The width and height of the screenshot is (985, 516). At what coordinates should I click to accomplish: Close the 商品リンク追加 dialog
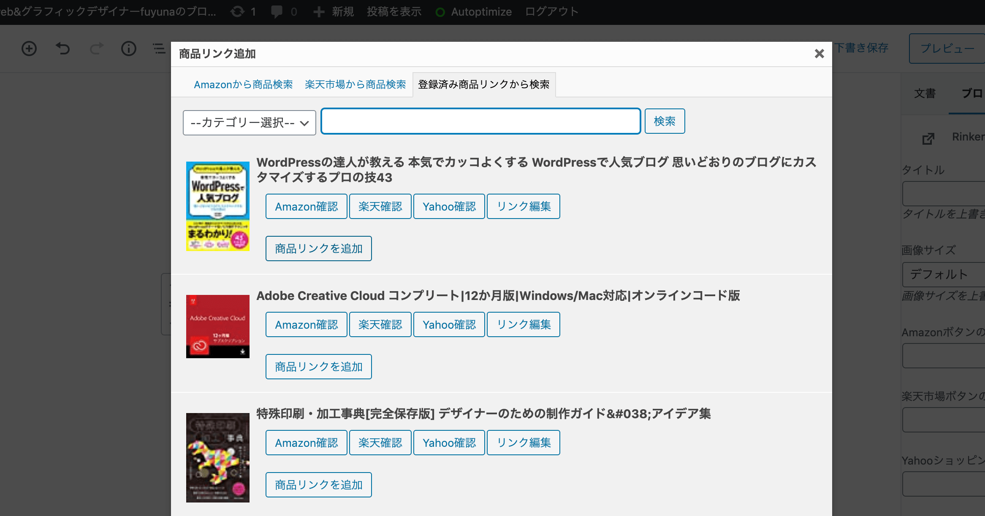click(x=819, y=54)
